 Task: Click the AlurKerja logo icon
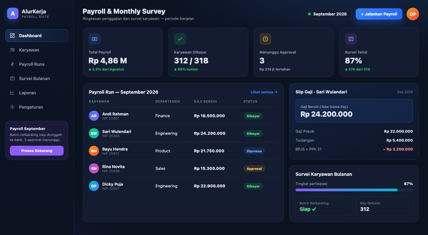pos(13,13)
